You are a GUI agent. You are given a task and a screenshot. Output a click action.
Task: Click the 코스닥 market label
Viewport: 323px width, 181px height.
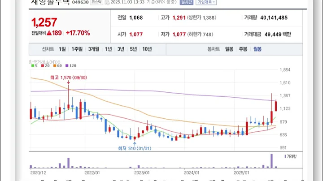click(x=96, y=2)
